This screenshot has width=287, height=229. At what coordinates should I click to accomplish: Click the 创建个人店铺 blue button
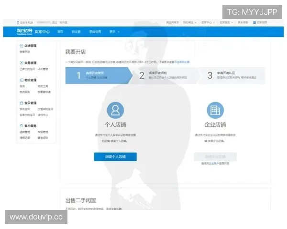tap(115, 156)
